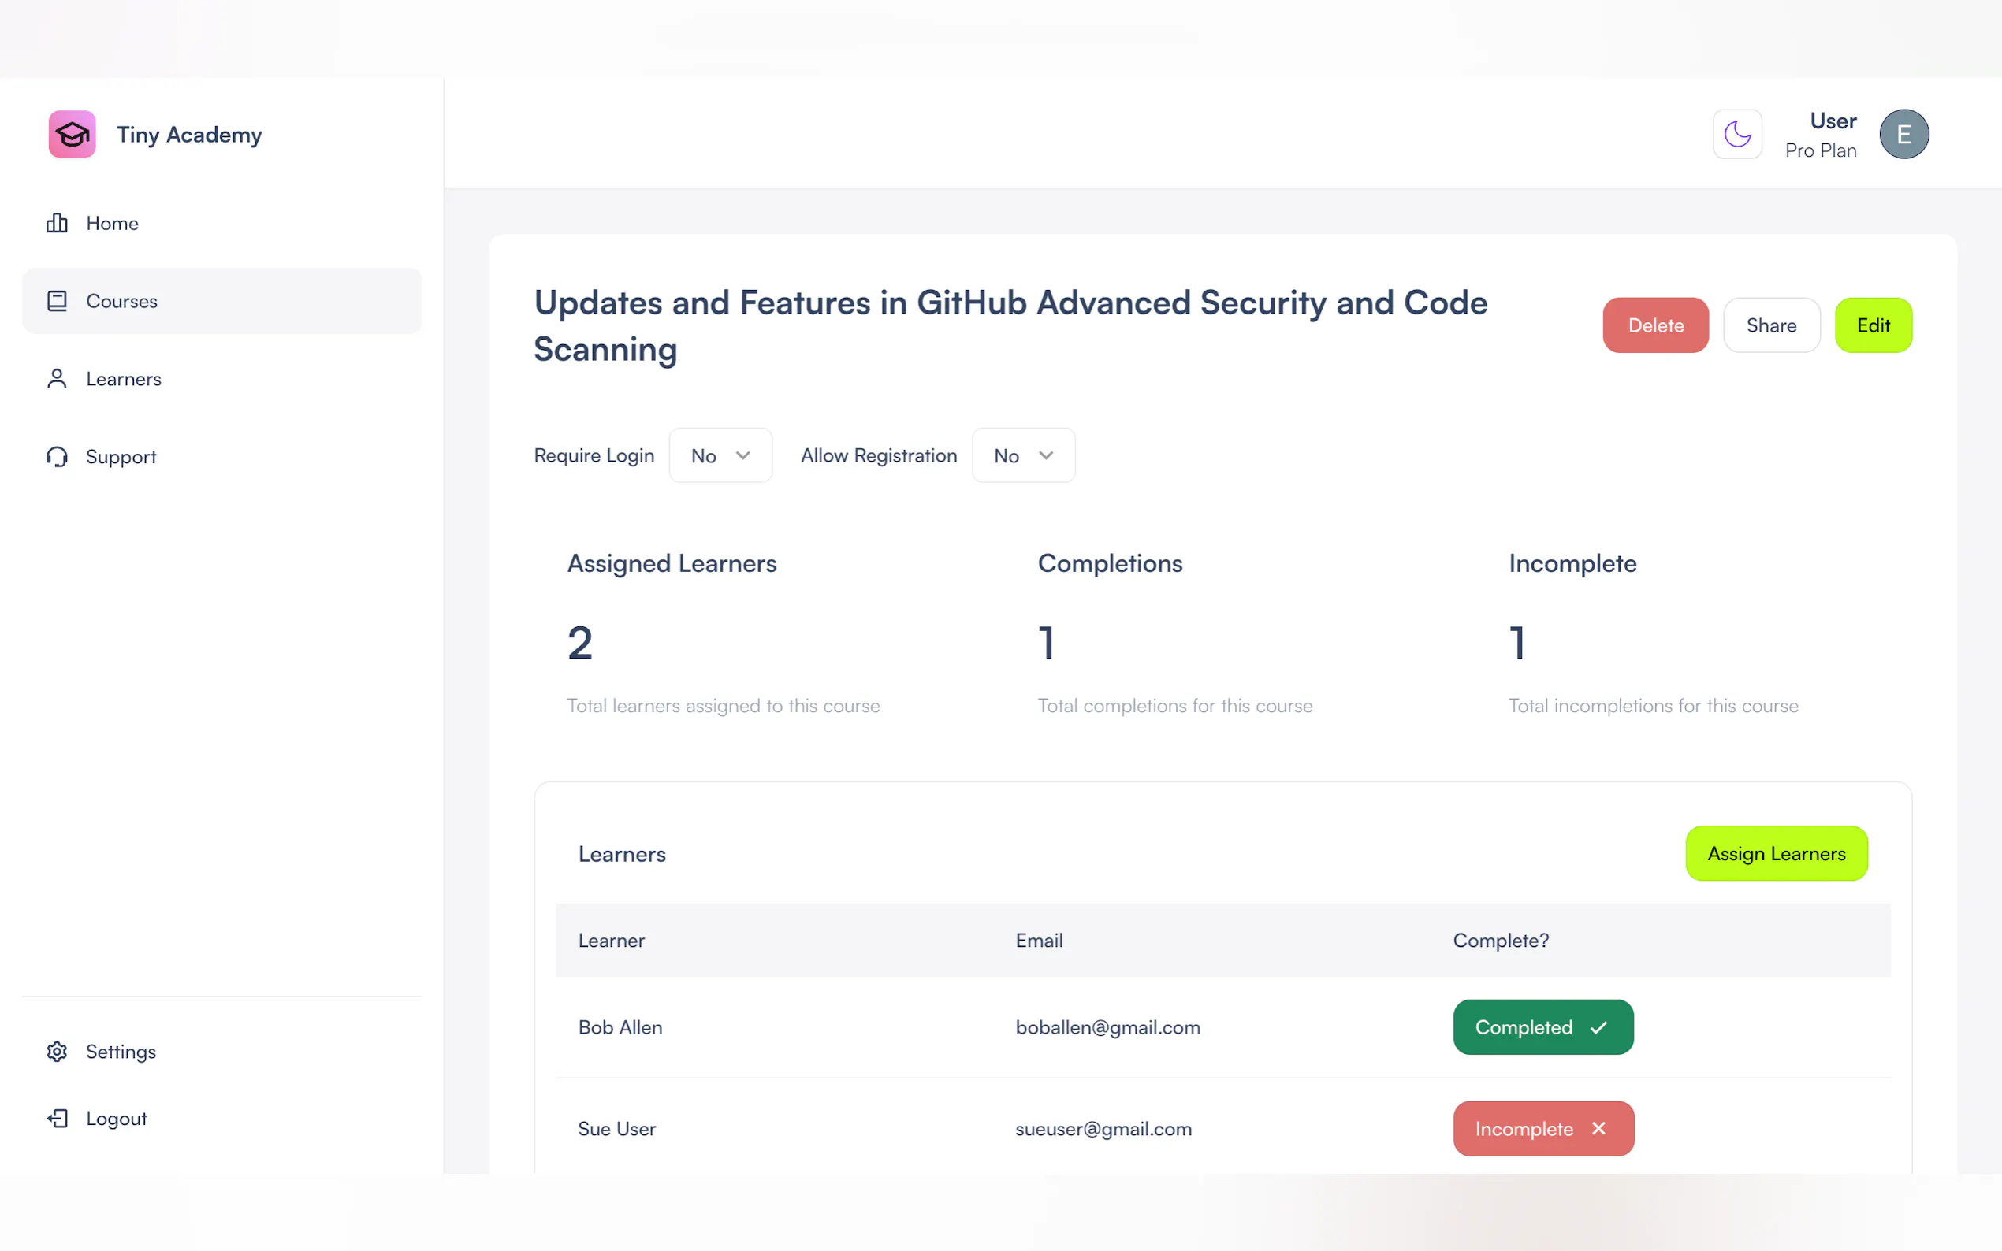Click the Tiny Academy graduation cap logo
2002x1251 pixels.
click(x=72, y=134)
